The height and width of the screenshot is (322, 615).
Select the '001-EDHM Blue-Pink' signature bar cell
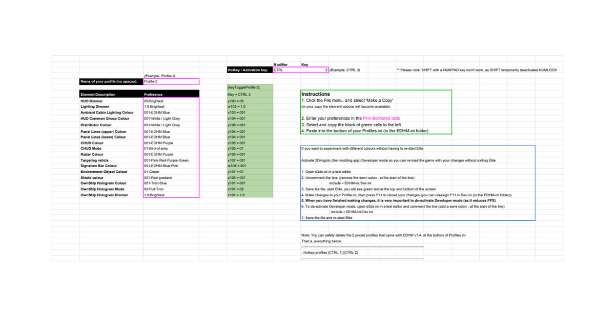click(171, 166)
